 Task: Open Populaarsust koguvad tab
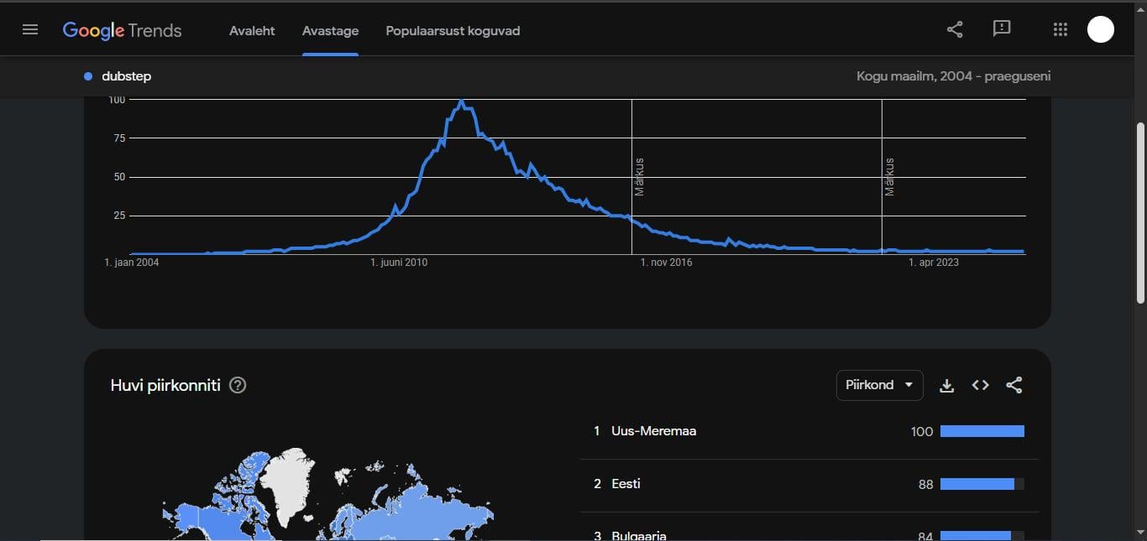pyautogui.click(x=453, y=31)
